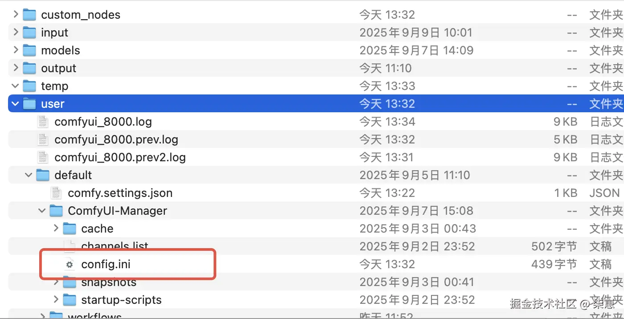Image resolution: width=624 pixels, height=319 pixels.
Task: Expand the cache folder chevron
Action: [56, 228]
